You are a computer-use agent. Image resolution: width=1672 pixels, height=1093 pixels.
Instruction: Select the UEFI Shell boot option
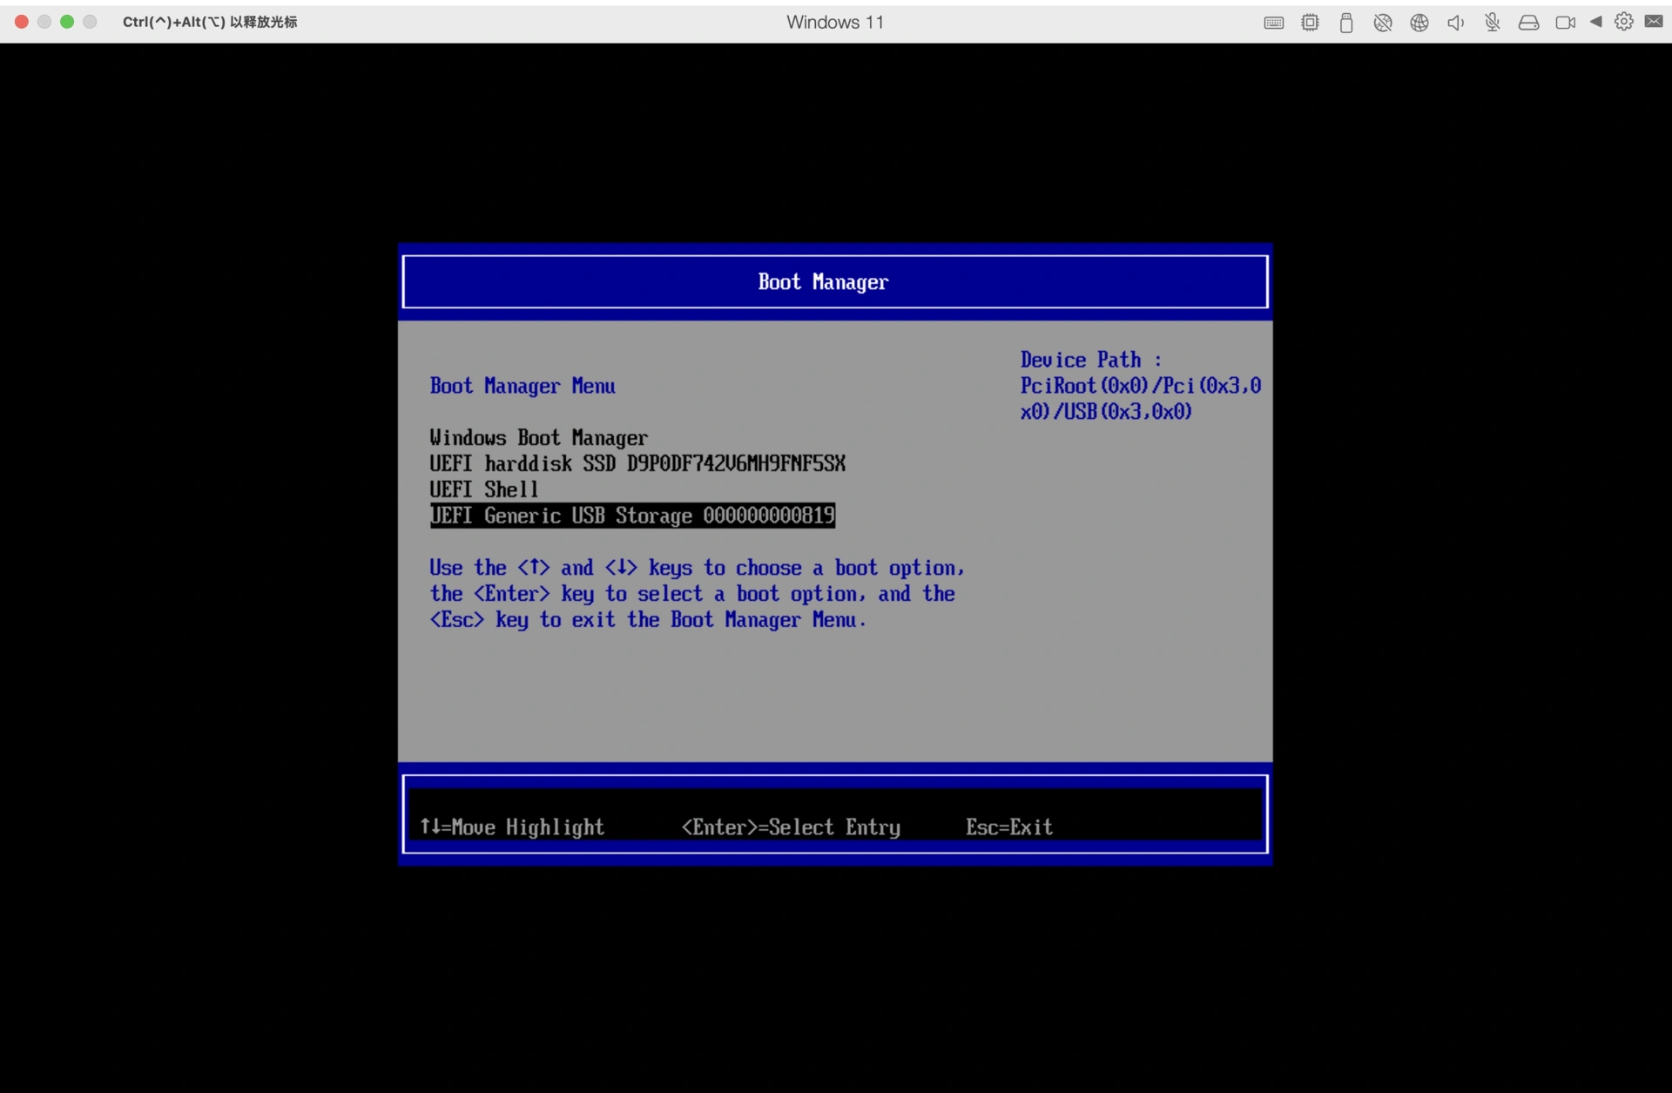coord(484,489)
